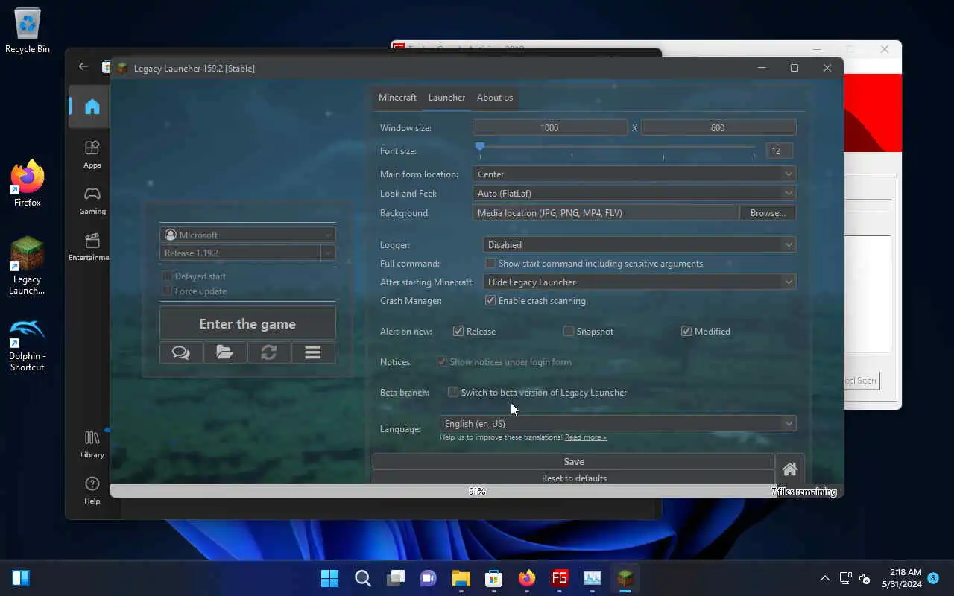Open the Language dropdown
954x596 pixels.
618,423
